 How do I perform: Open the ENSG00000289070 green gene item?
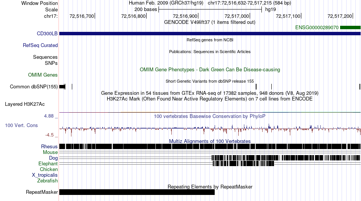click(x=350, y=28)
